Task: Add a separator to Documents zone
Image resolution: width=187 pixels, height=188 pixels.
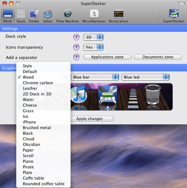Action: point(158,57)
